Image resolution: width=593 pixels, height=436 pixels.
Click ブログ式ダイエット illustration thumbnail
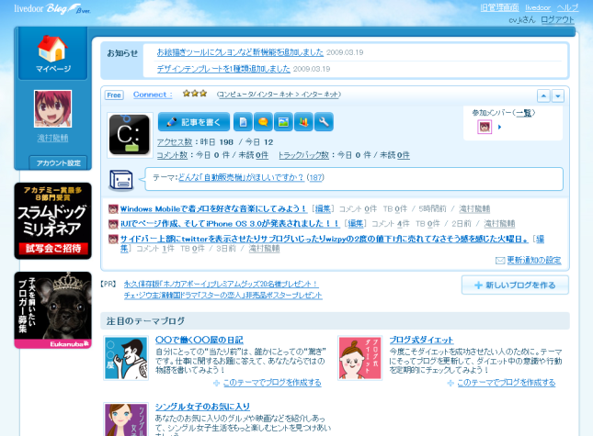click(359, 358)
